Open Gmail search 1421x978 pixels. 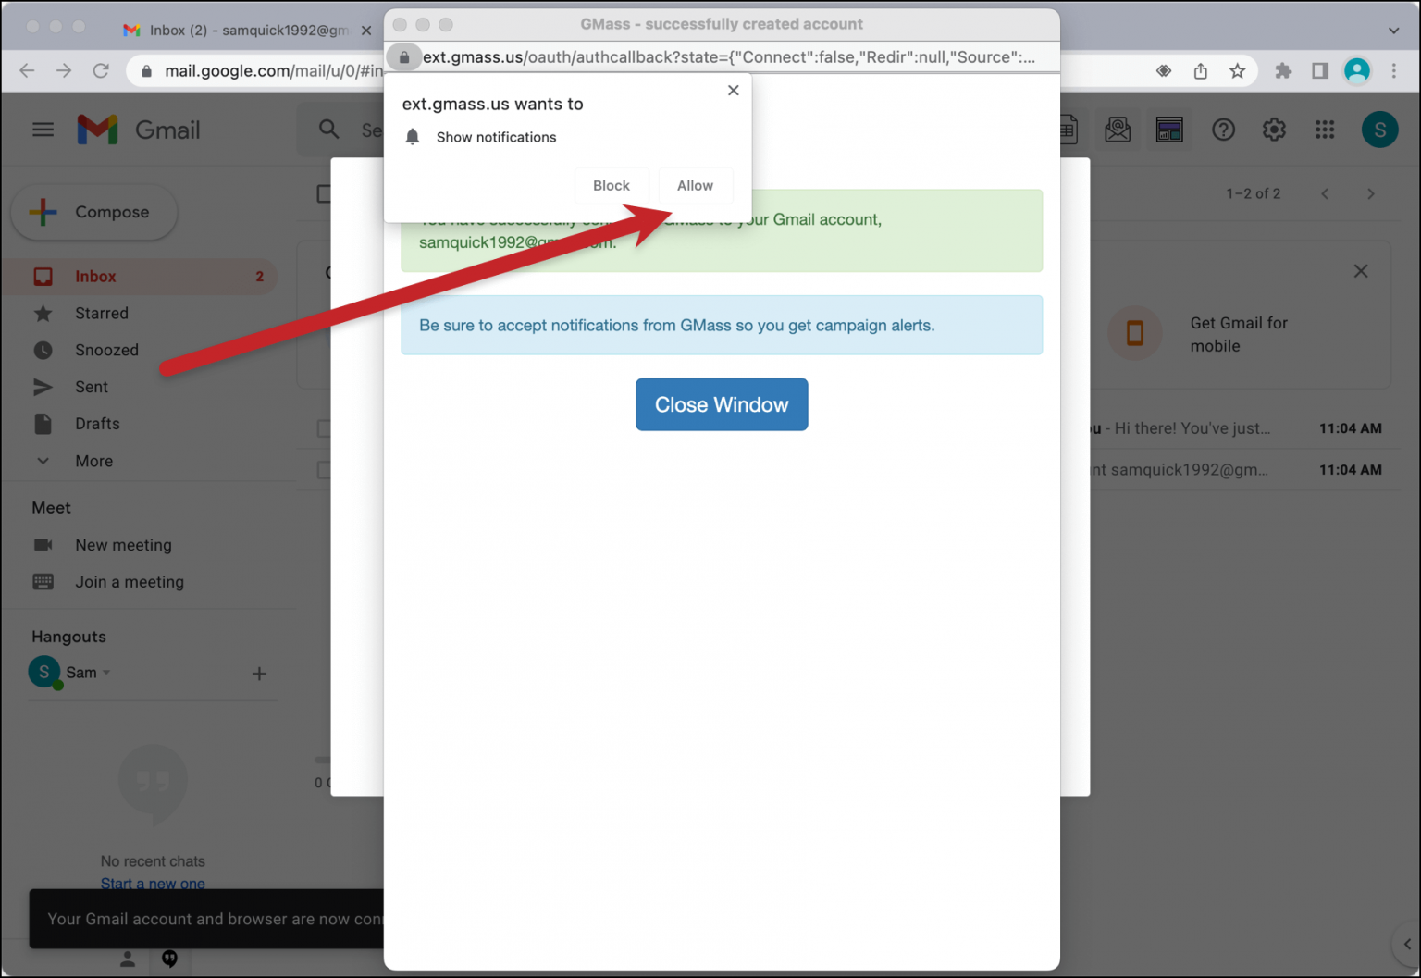pos(328,130)
